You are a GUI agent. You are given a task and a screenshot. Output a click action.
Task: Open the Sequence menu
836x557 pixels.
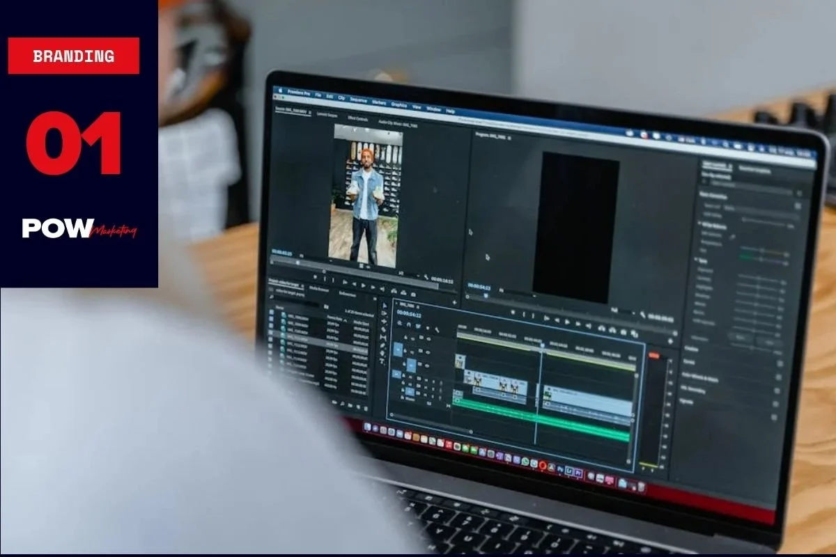(359, 100)
